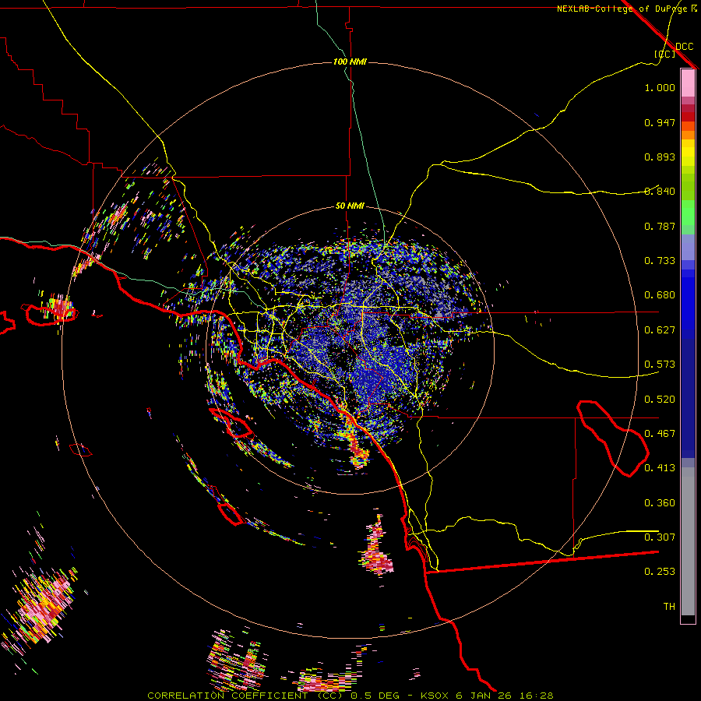This screenshot has width=701, height=701.
Task: Click the 0.733 scale value
Action: coord(660,261)
